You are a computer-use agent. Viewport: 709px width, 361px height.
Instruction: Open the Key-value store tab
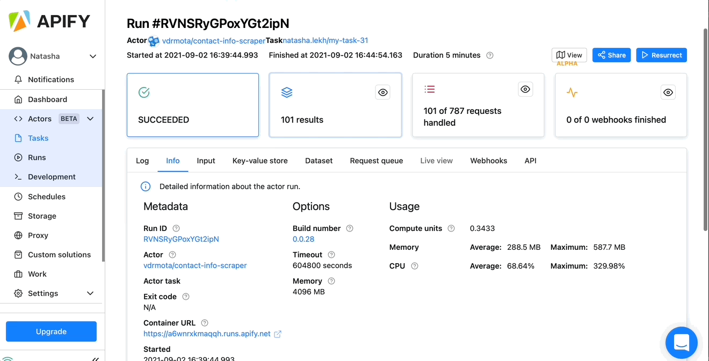260,161
